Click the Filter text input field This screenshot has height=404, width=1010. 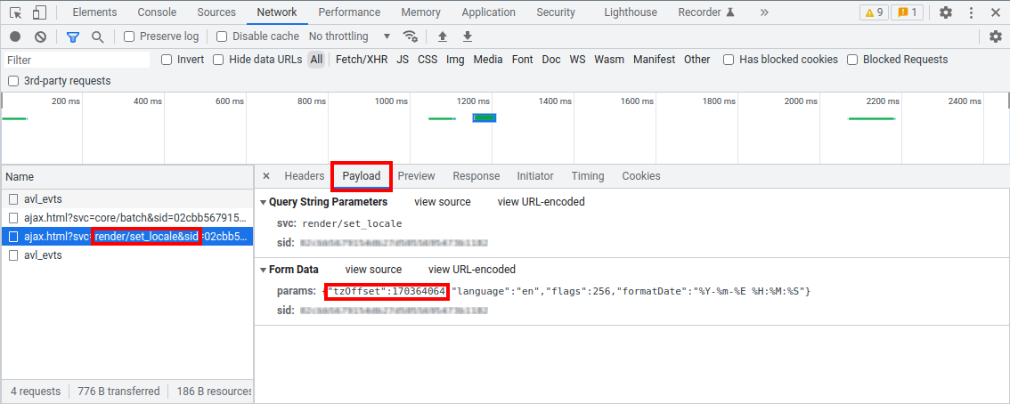click(77, 60)
